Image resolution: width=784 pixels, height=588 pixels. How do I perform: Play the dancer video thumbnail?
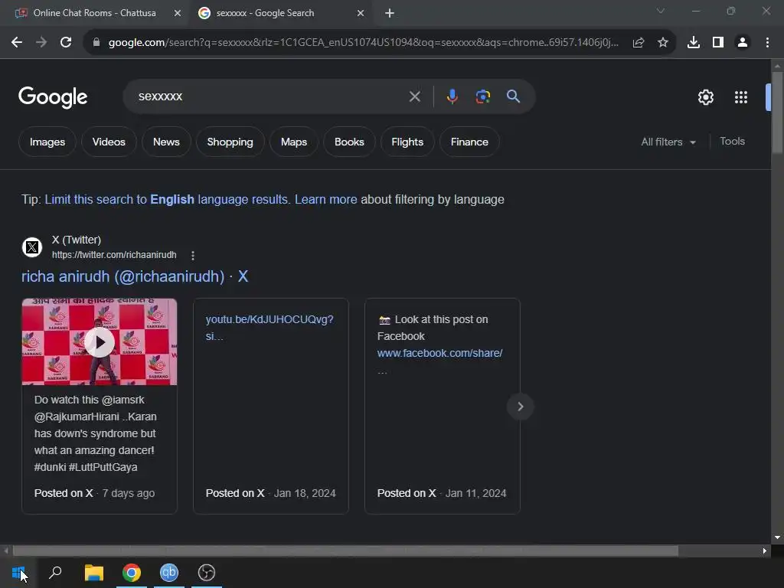tap(100, 342)
